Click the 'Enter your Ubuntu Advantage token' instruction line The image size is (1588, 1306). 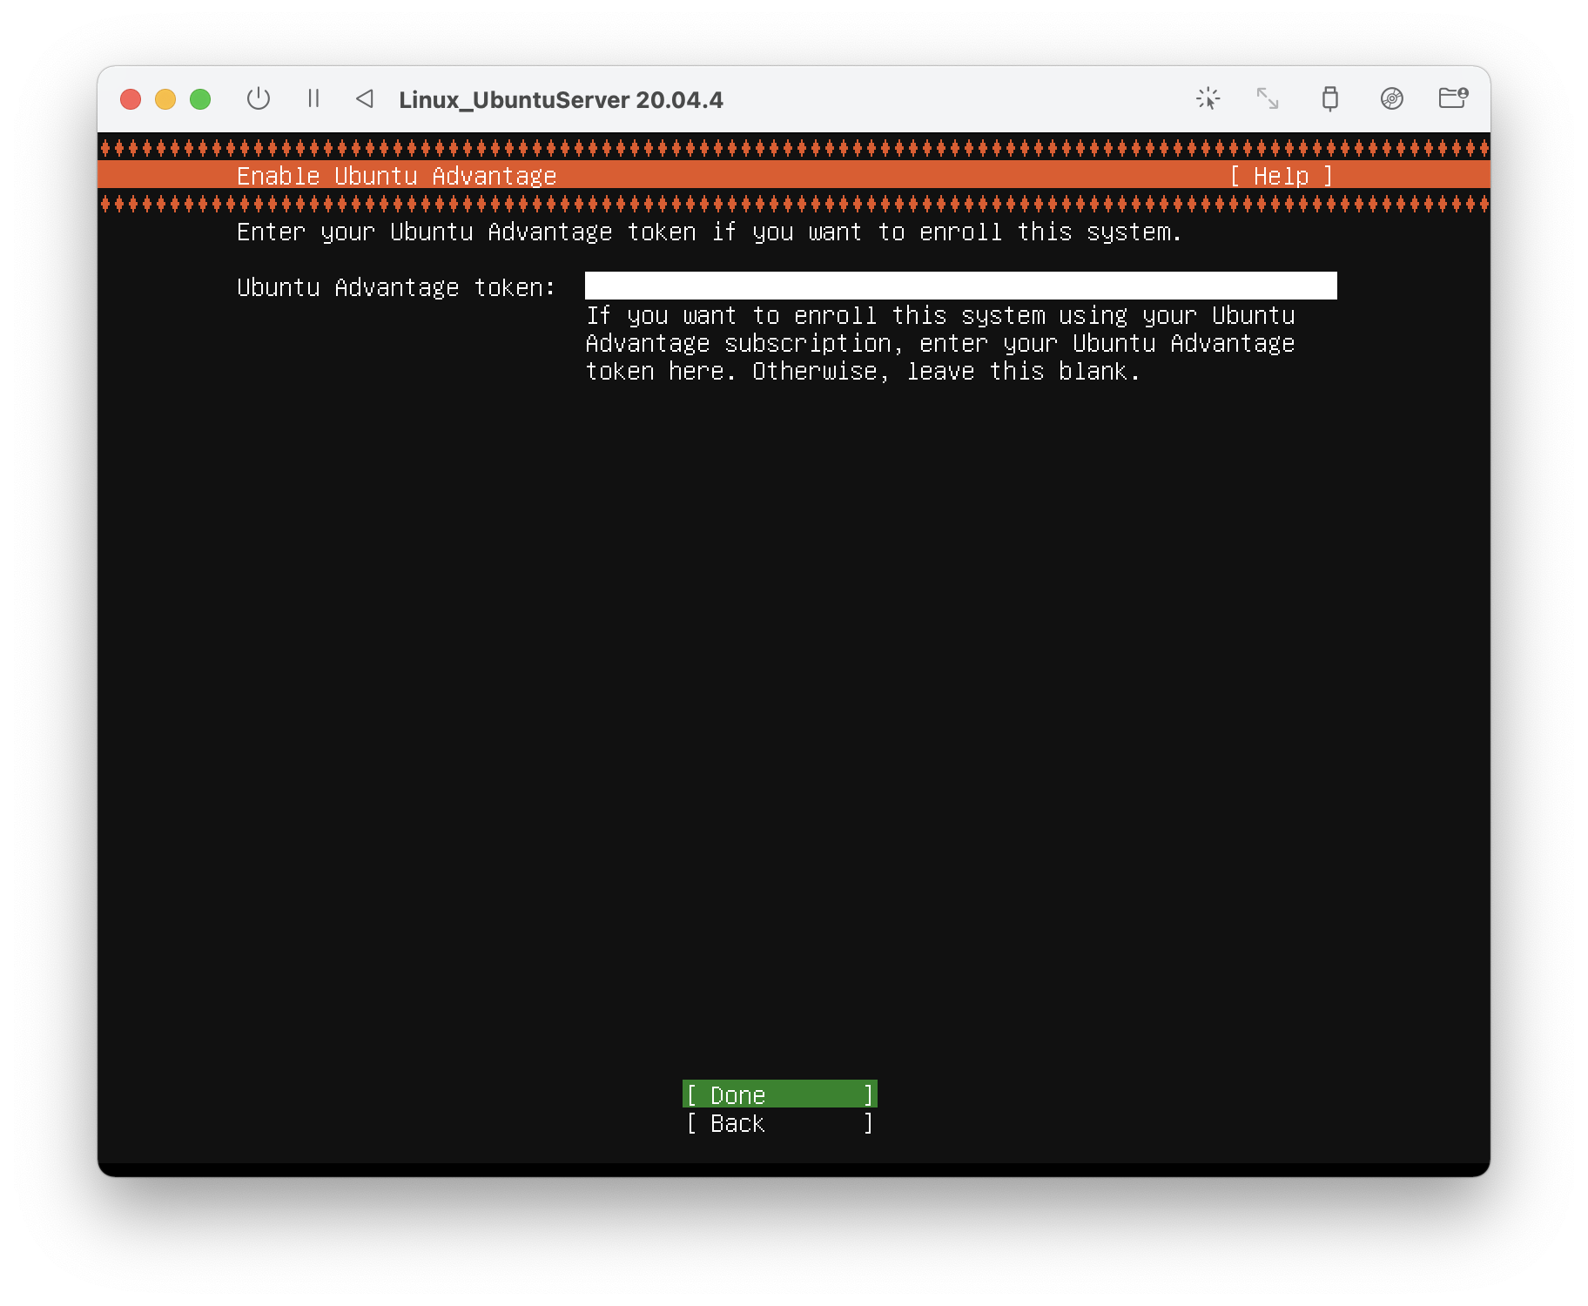tap(709, 232)
